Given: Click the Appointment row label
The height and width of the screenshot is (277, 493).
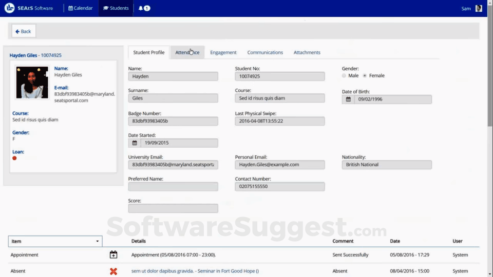Looking at the screenshot, I should (24, 255).
